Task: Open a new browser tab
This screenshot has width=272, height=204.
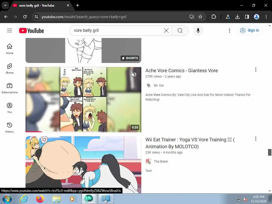Action: click(x=78, y=5)
